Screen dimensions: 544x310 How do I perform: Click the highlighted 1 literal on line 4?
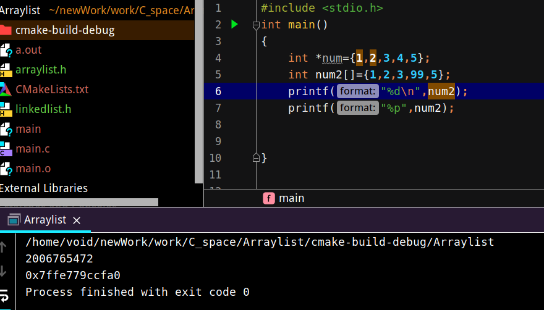point(359,58)
